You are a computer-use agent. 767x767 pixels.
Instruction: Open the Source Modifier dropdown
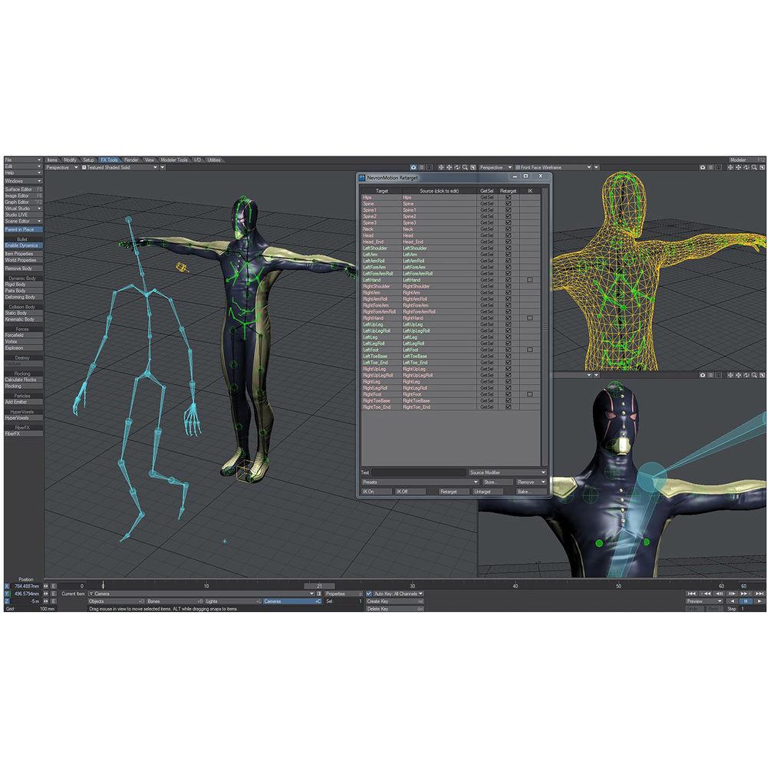click(x=507, y=472)
